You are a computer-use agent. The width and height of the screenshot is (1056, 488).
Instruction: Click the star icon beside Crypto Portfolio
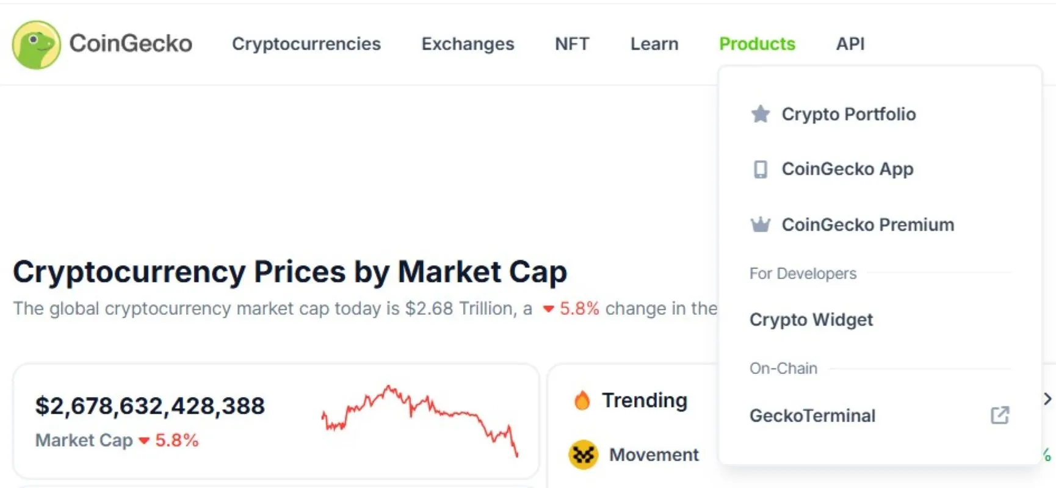coord(760,114)
